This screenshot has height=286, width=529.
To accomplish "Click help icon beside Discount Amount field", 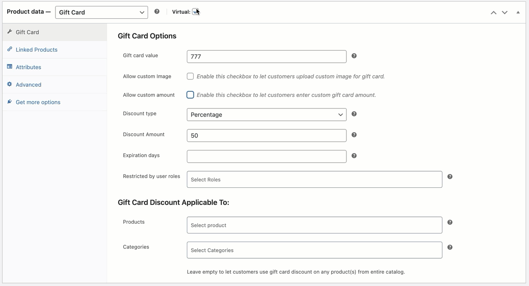I will pyautogui.click(x=354, y=135).
